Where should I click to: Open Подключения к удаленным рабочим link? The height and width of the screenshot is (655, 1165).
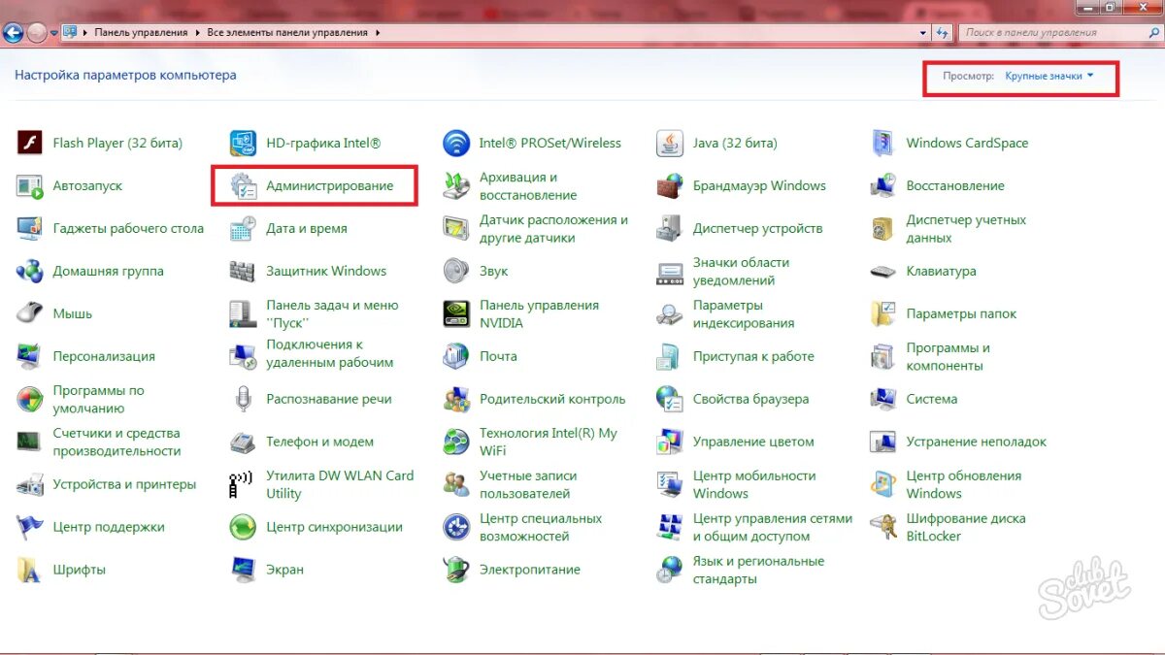[x=330, y=353]
